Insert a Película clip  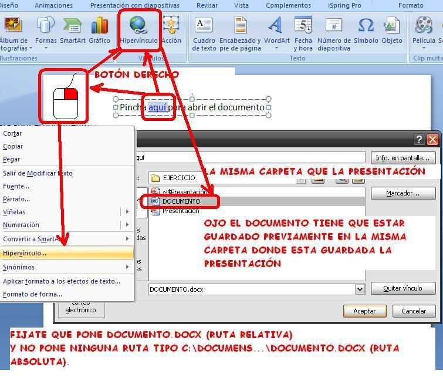[x=424, y=33]
